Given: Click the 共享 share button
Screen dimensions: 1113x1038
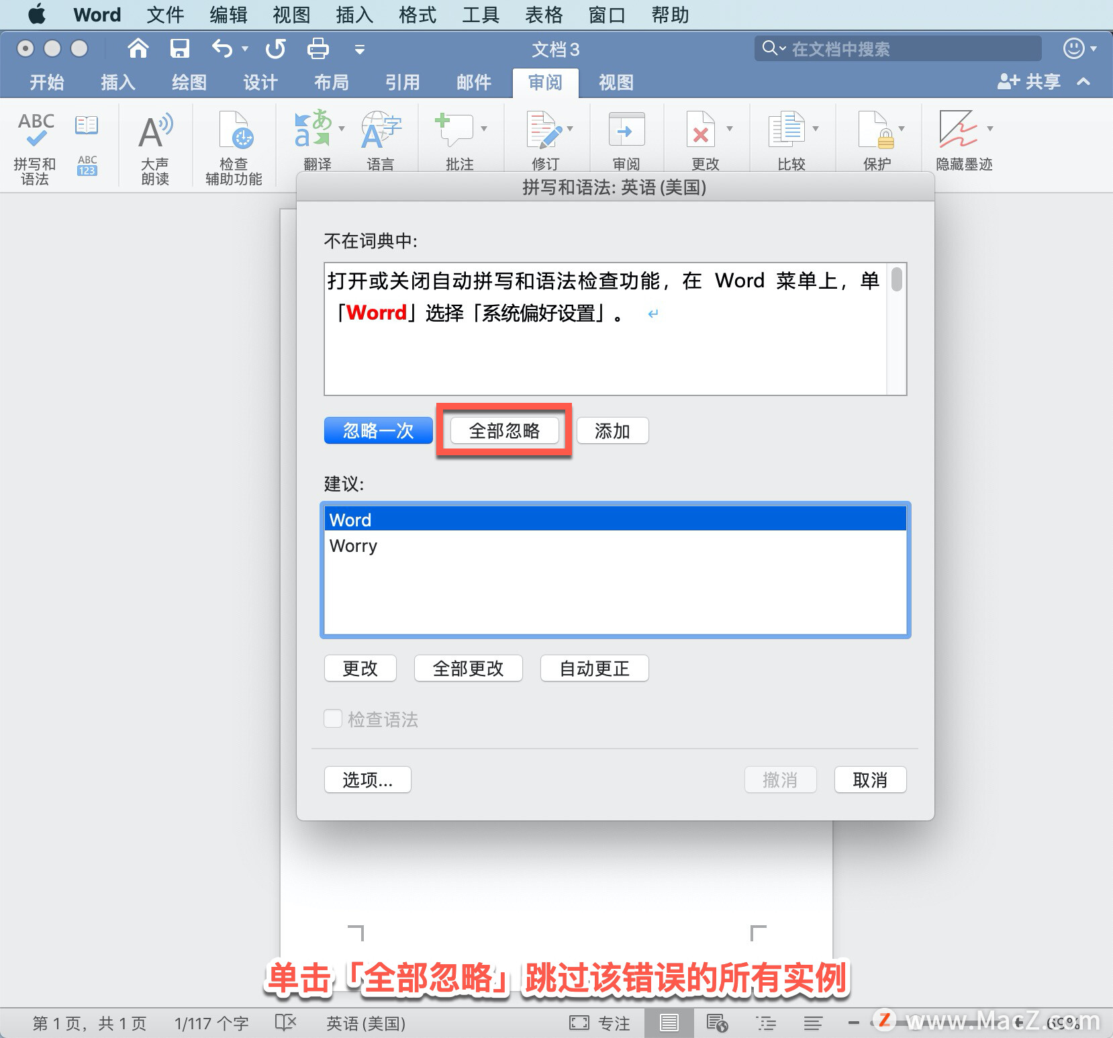Looking at the screenshot, I should (x=1028, y=81).
